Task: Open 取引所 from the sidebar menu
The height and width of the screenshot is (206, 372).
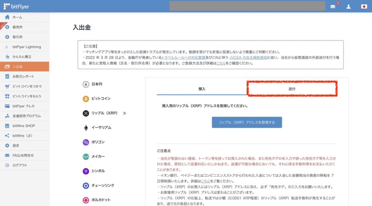Action: [x=25, y=37]
